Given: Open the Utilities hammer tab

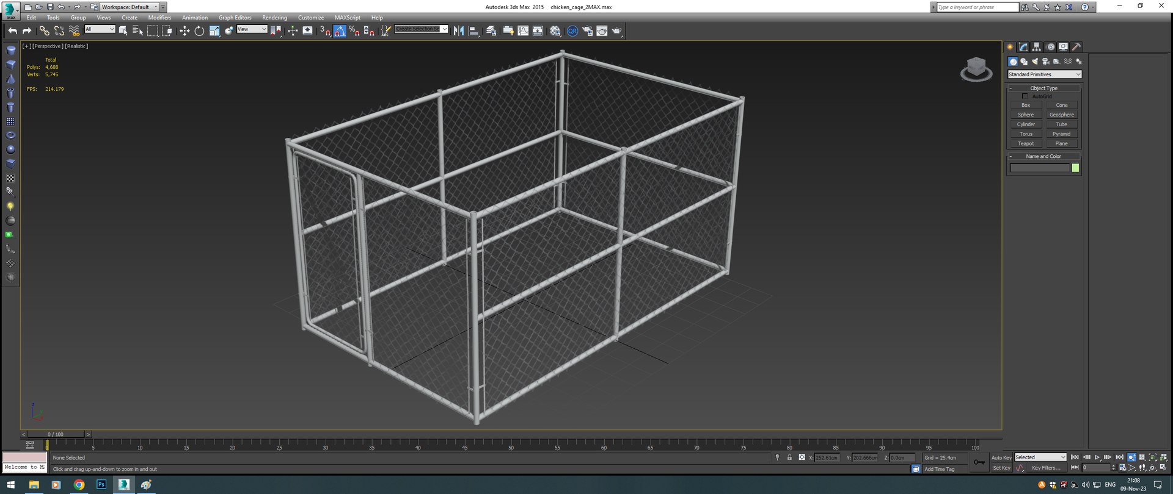Looking at the screenshot, I should pyautogui.click(x=1076, y=47).
